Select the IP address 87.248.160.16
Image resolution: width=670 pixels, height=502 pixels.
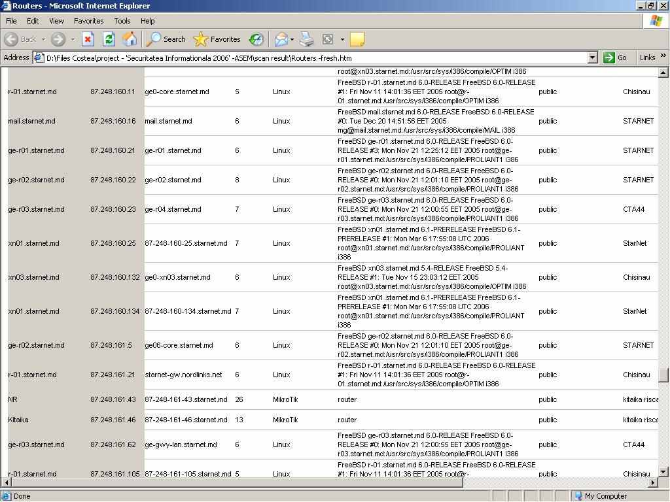113,121
